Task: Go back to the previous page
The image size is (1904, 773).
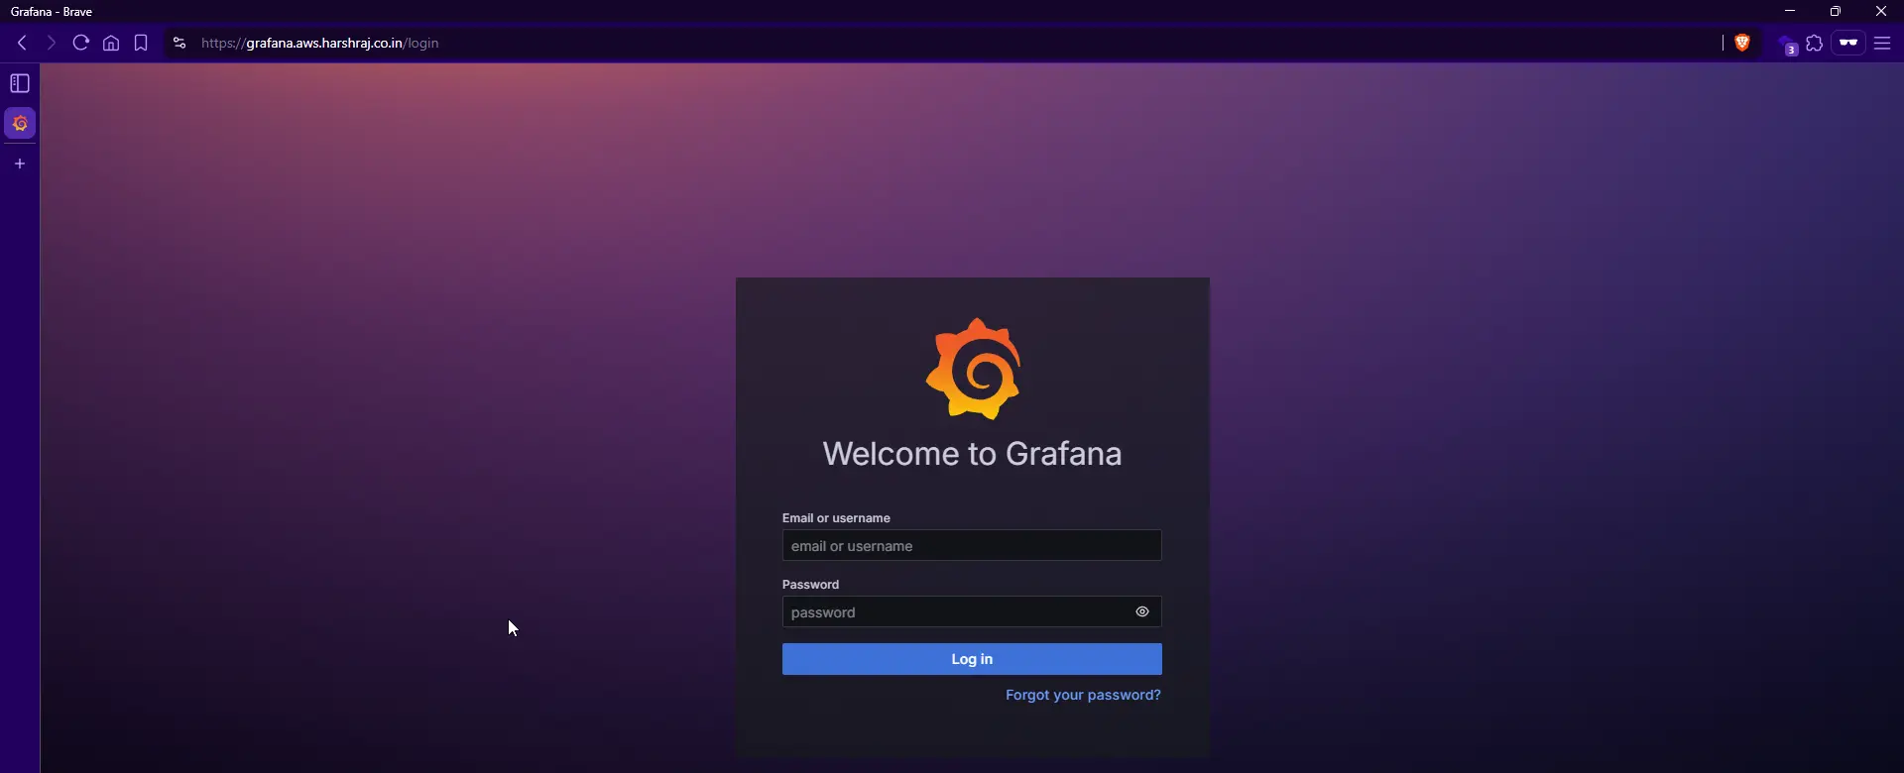Action: point(22,44)
